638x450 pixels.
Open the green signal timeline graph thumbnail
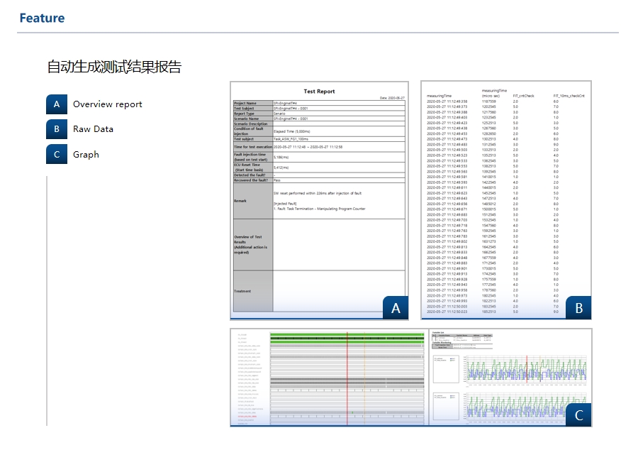(329, 377)
